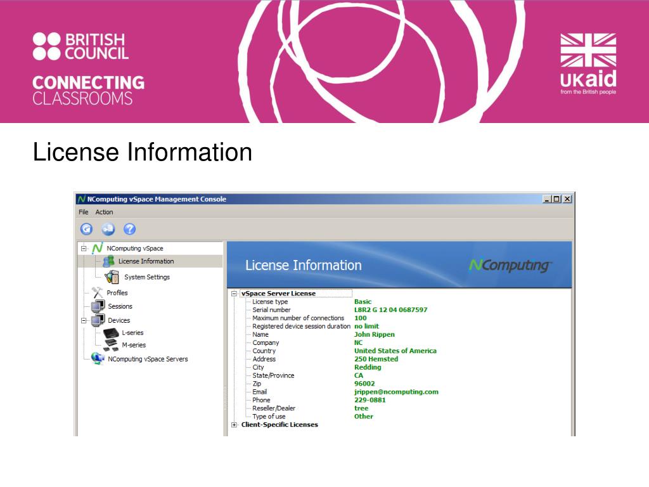Click the address value 250 Hemsted
Screen dimensions: 649x487
click(376, 359)
